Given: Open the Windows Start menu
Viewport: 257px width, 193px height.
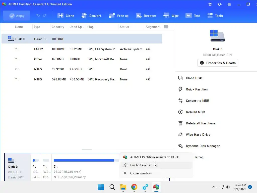Looking at the screenshot, I should (x=101, y=187).
